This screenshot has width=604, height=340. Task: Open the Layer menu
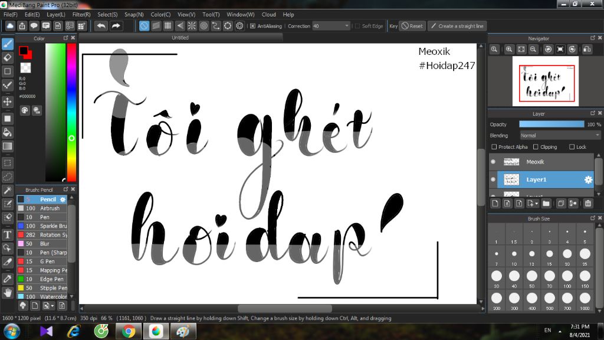(x=56, y=14)
